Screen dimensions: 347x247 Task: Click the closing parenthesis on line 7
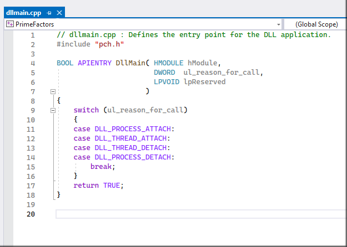click(147, 91)
